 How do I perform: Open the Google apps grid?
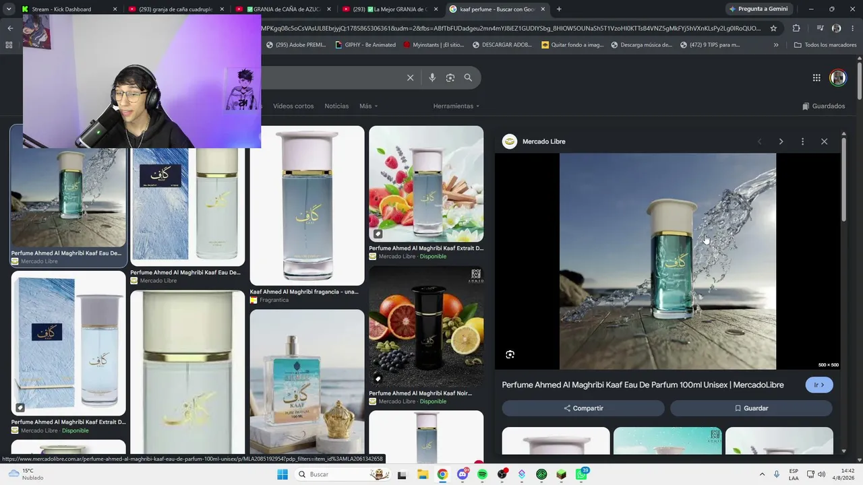(x=816, y=77)
